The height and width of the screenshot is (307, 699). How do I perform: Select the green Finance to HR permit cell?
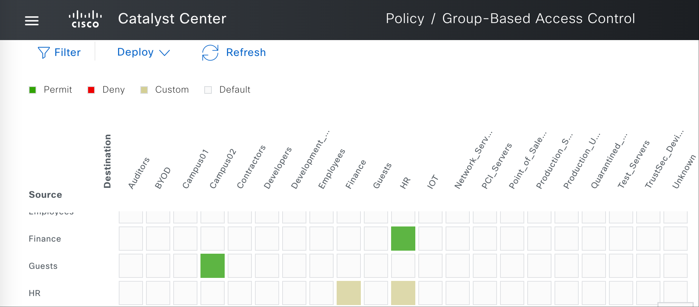coord(403,239)
